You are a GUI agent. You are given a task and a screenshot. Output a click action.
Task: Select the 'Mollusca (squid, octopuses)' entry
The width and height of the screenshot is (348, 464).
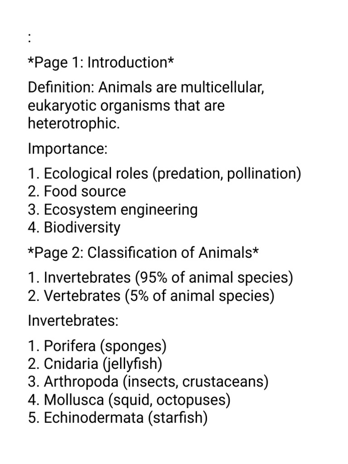pyautogui.click(x=129, y=401)
